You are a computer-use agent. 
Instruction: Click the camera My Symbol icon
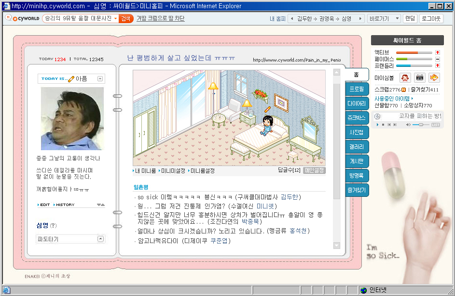pos(420,77)
